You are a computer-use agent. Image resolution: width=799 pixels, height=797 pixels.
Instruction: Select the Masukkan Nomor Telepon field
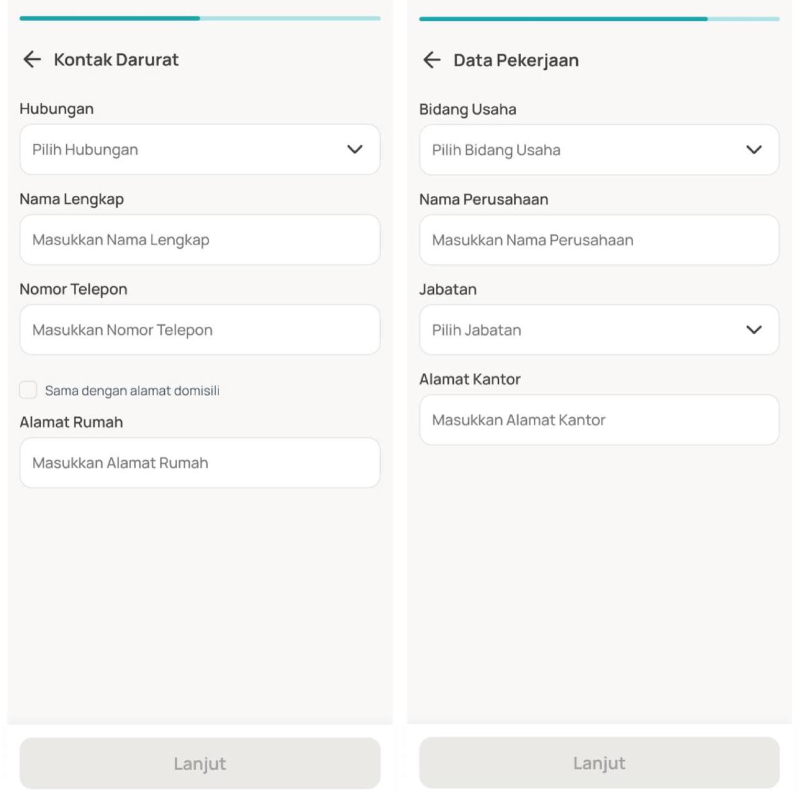(200, 330)
